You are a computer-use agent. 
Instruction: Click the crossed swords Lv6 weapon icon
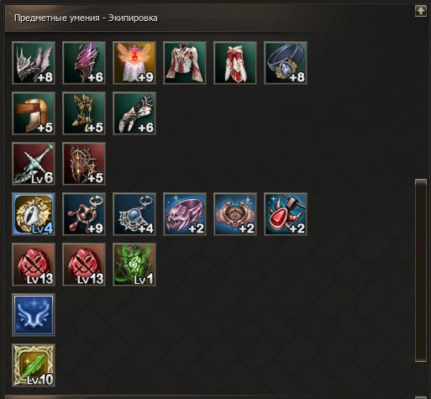(34, 164)
